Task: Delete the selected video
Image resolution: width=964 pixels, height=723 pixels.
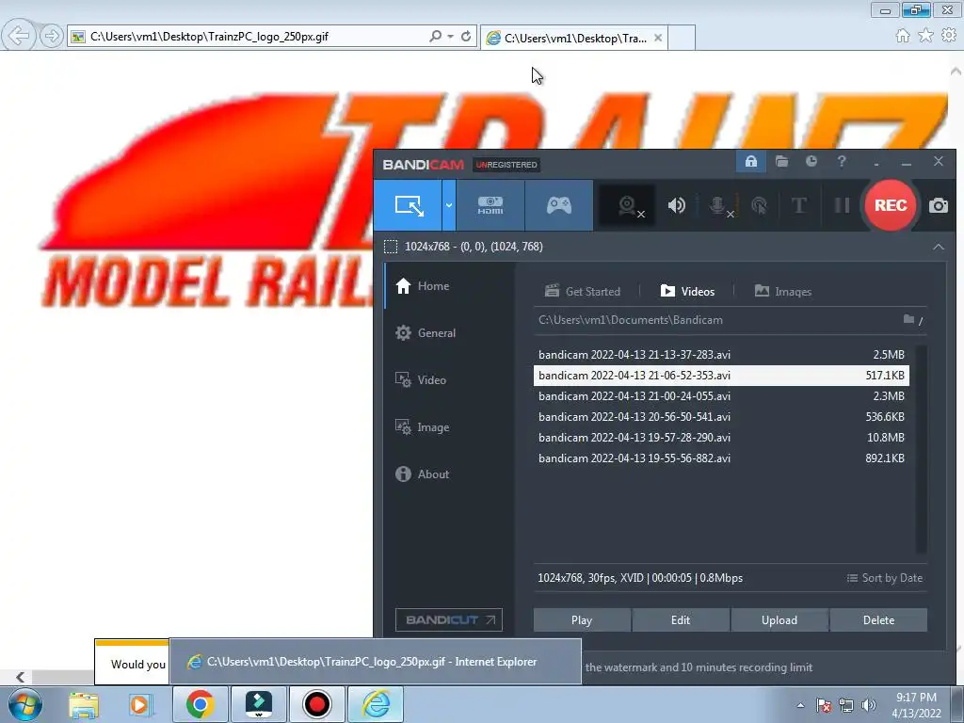Action: (878, 620)
